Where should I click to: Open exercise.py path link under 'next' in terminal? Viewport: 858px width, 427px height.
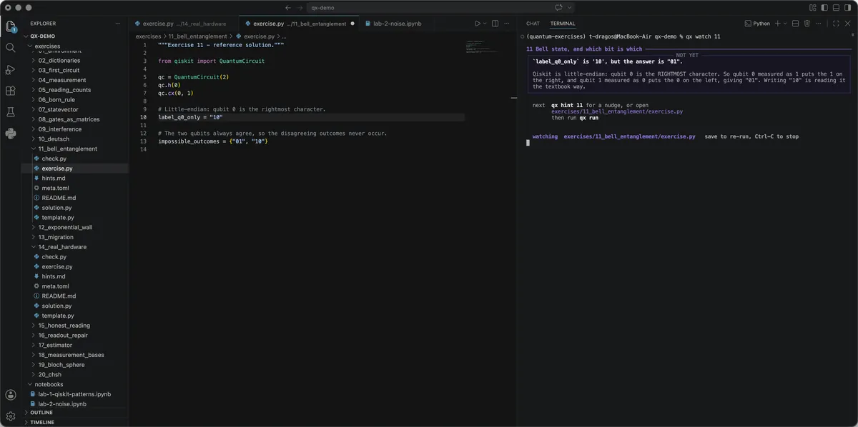616,111
